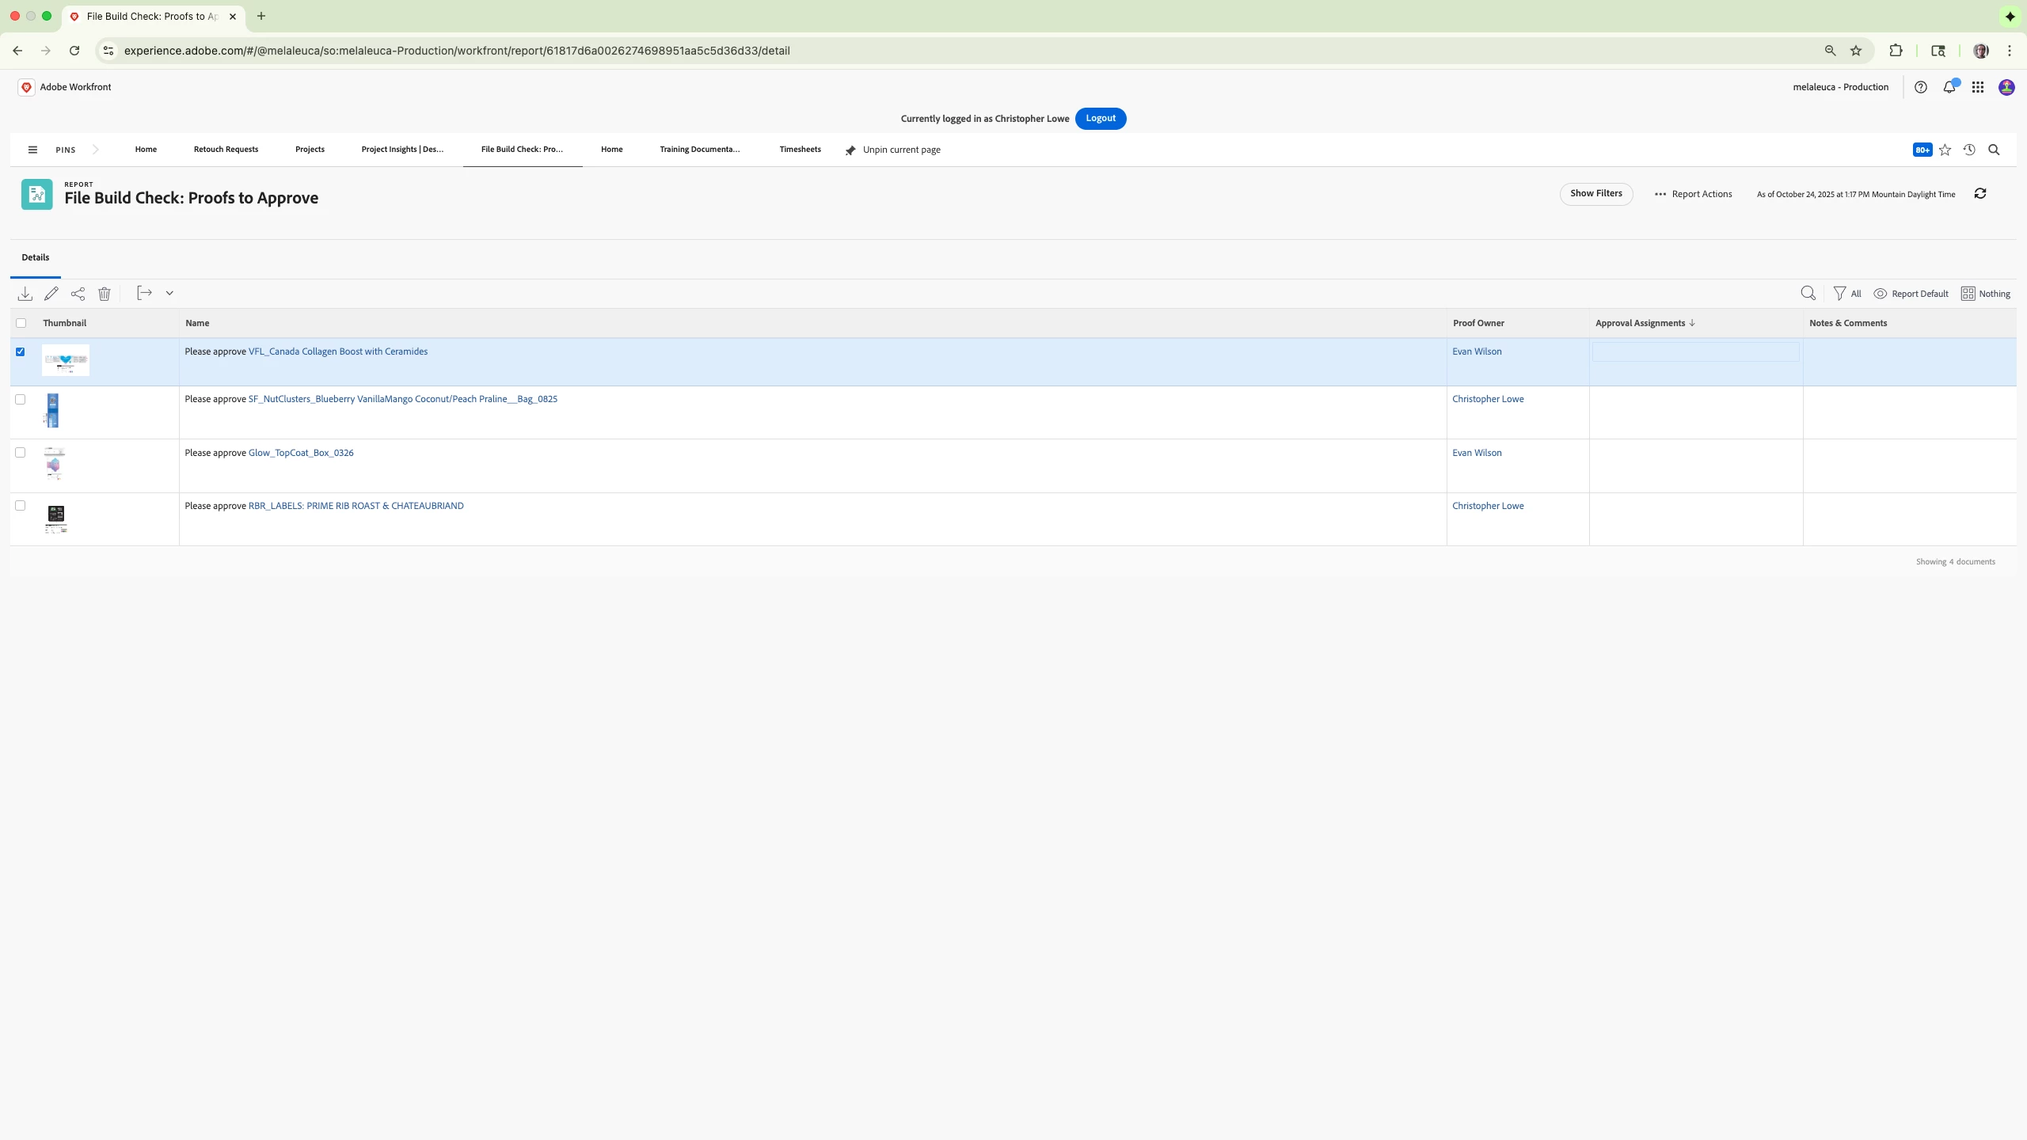Open the All filter dropdown
2027x1140 pixels.
coord(1847,294)
